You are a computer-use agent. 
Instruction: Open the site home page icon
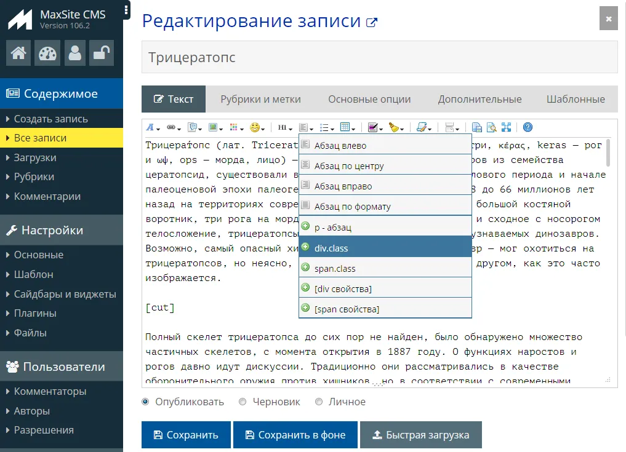click(x=18, y=54)
